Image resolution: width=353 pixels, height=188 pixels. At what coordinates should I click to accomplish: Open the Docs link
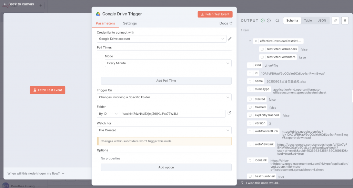click(226, 23)
